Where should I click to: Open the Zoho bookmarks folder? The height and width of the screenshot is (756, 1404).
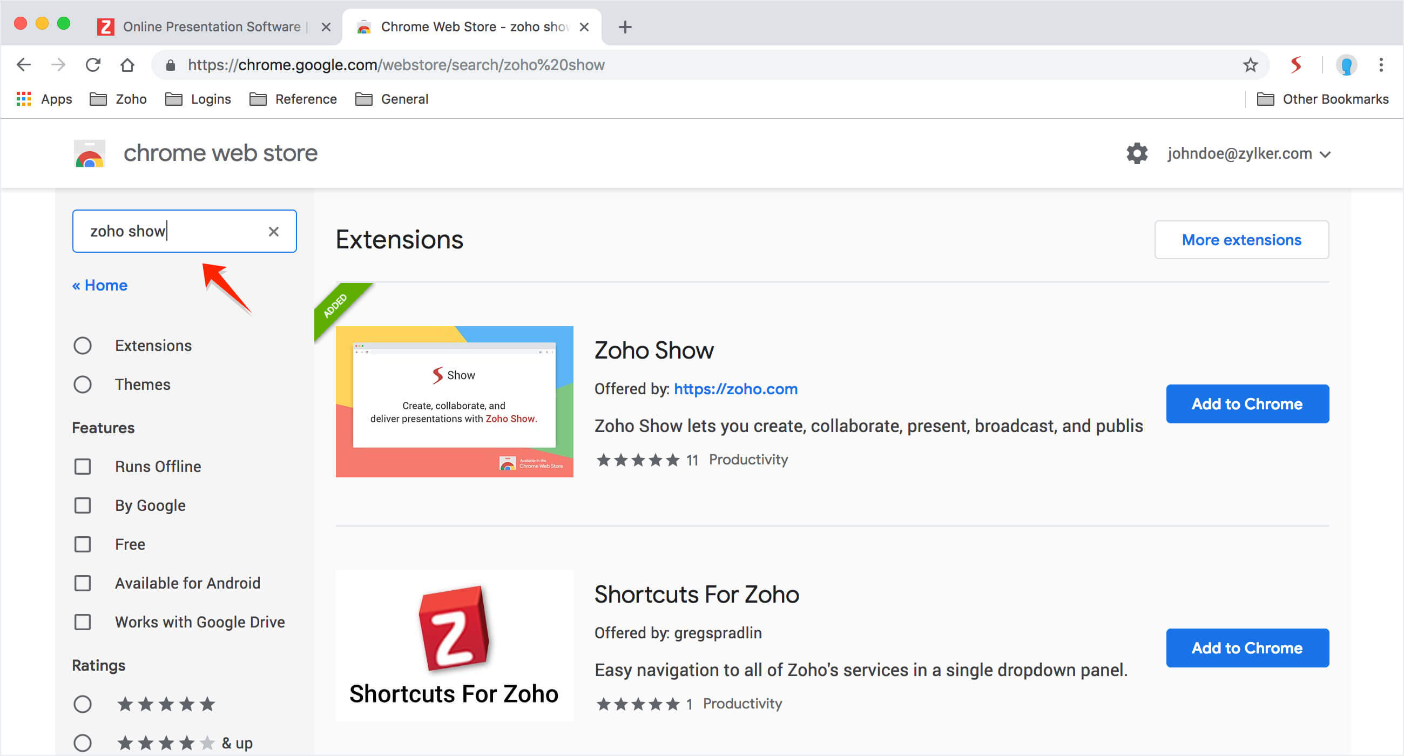(119, 99)
